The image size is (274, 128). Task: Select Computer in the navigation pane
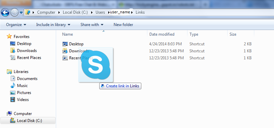(x=23, y=114)
